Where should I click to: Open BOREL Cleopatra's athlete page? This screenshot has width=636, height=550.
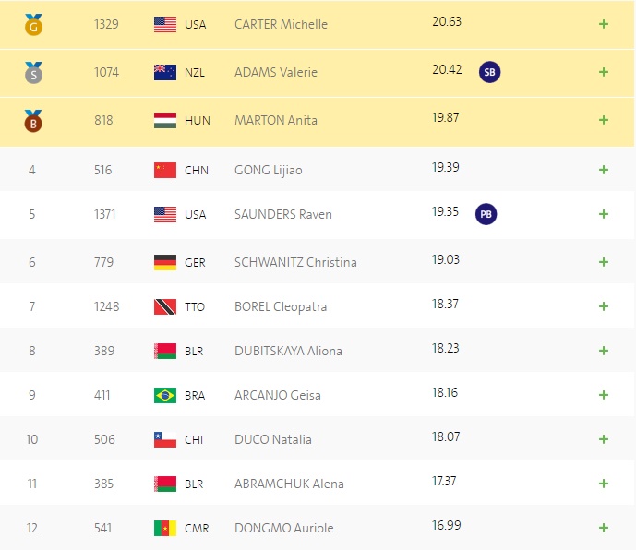tap(281, 306)
